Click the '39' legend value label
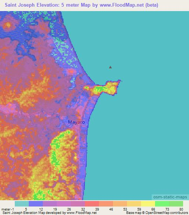 click(x=97, y=209)
